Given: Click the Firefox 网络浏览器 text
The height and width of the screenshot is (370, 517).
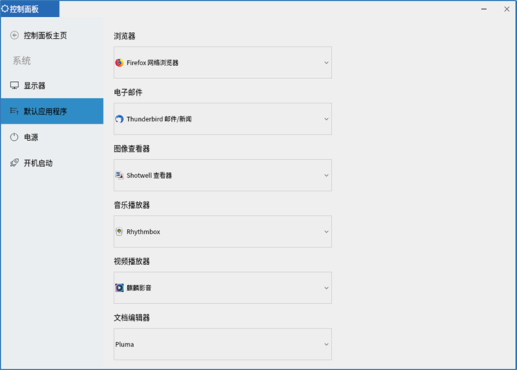Looking at the screenshot, I should [x=153, y=63].
